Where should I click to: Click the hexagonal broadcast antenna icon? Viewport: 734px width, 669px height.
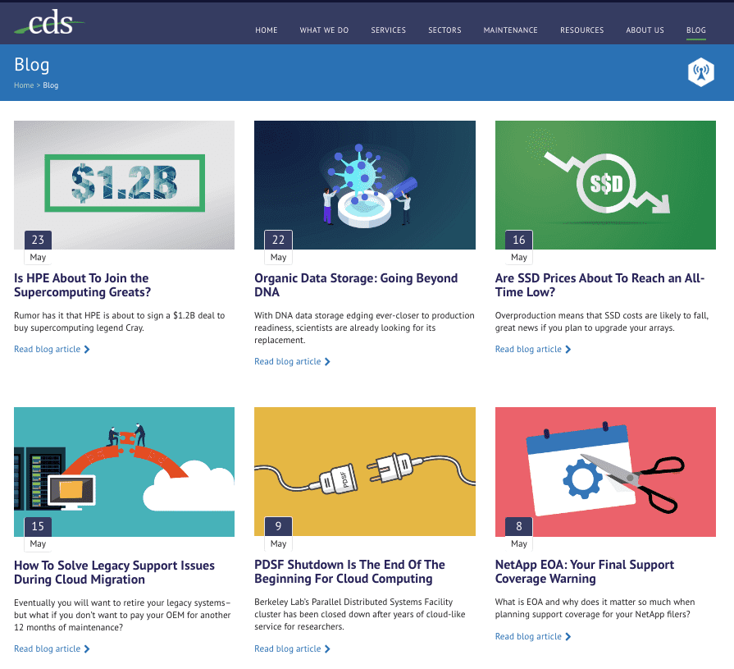coord(700,72)
